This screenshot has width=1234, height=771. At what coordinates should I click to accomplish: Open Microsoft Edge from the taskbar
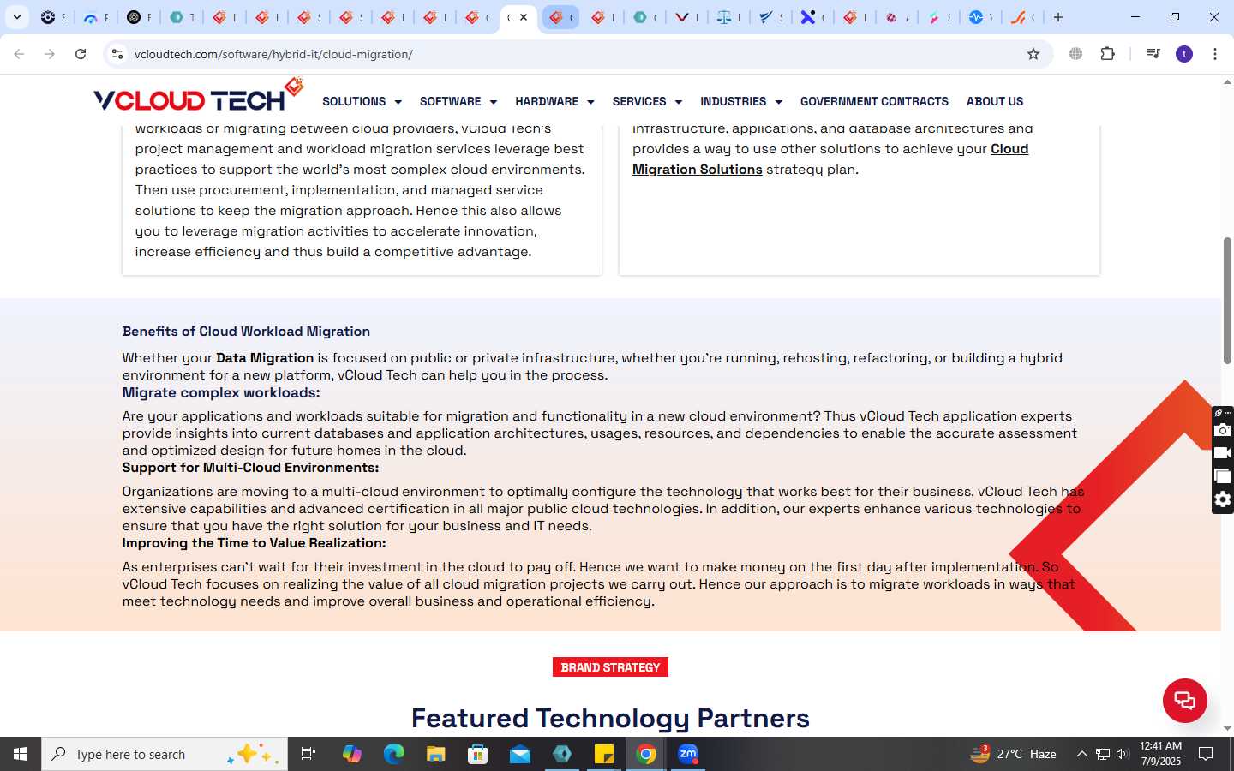[x=394, y=754]
